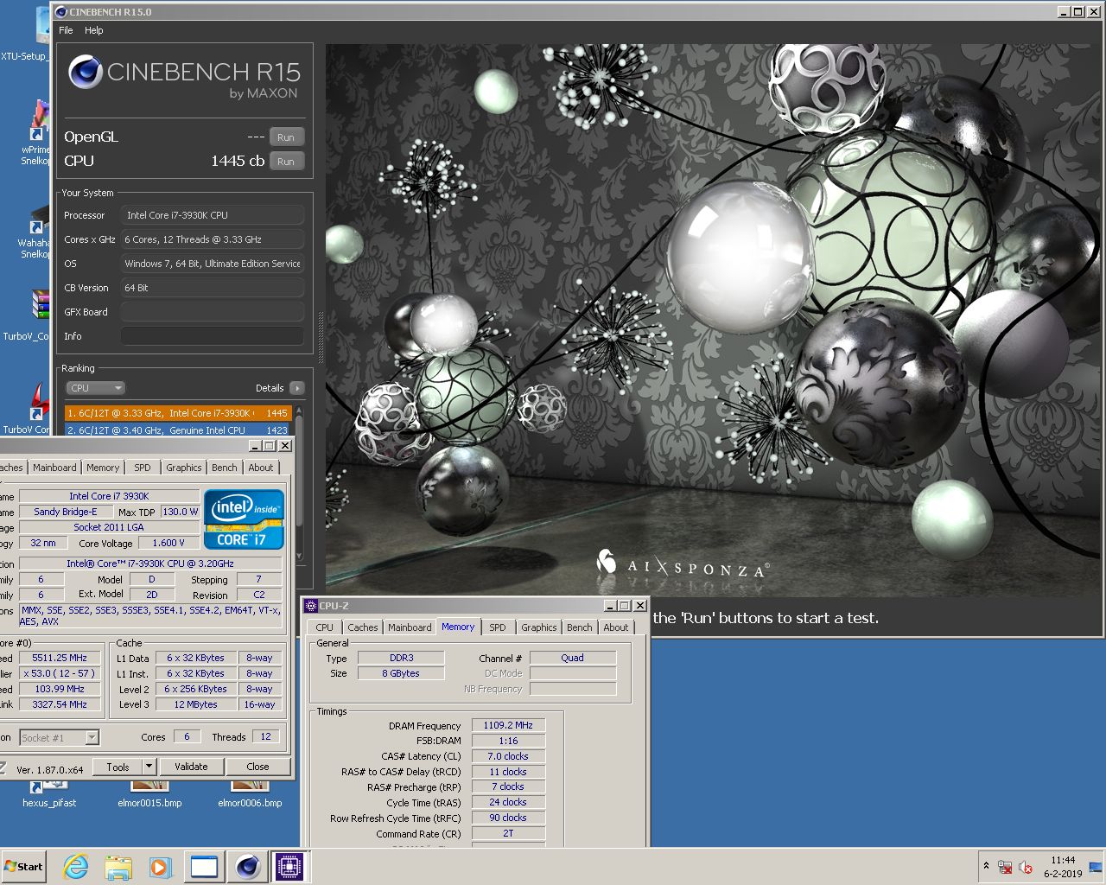This screenshot has height=885, width=1106.
Task: Click the muted volume tray icon
Action: point(1026,867)
